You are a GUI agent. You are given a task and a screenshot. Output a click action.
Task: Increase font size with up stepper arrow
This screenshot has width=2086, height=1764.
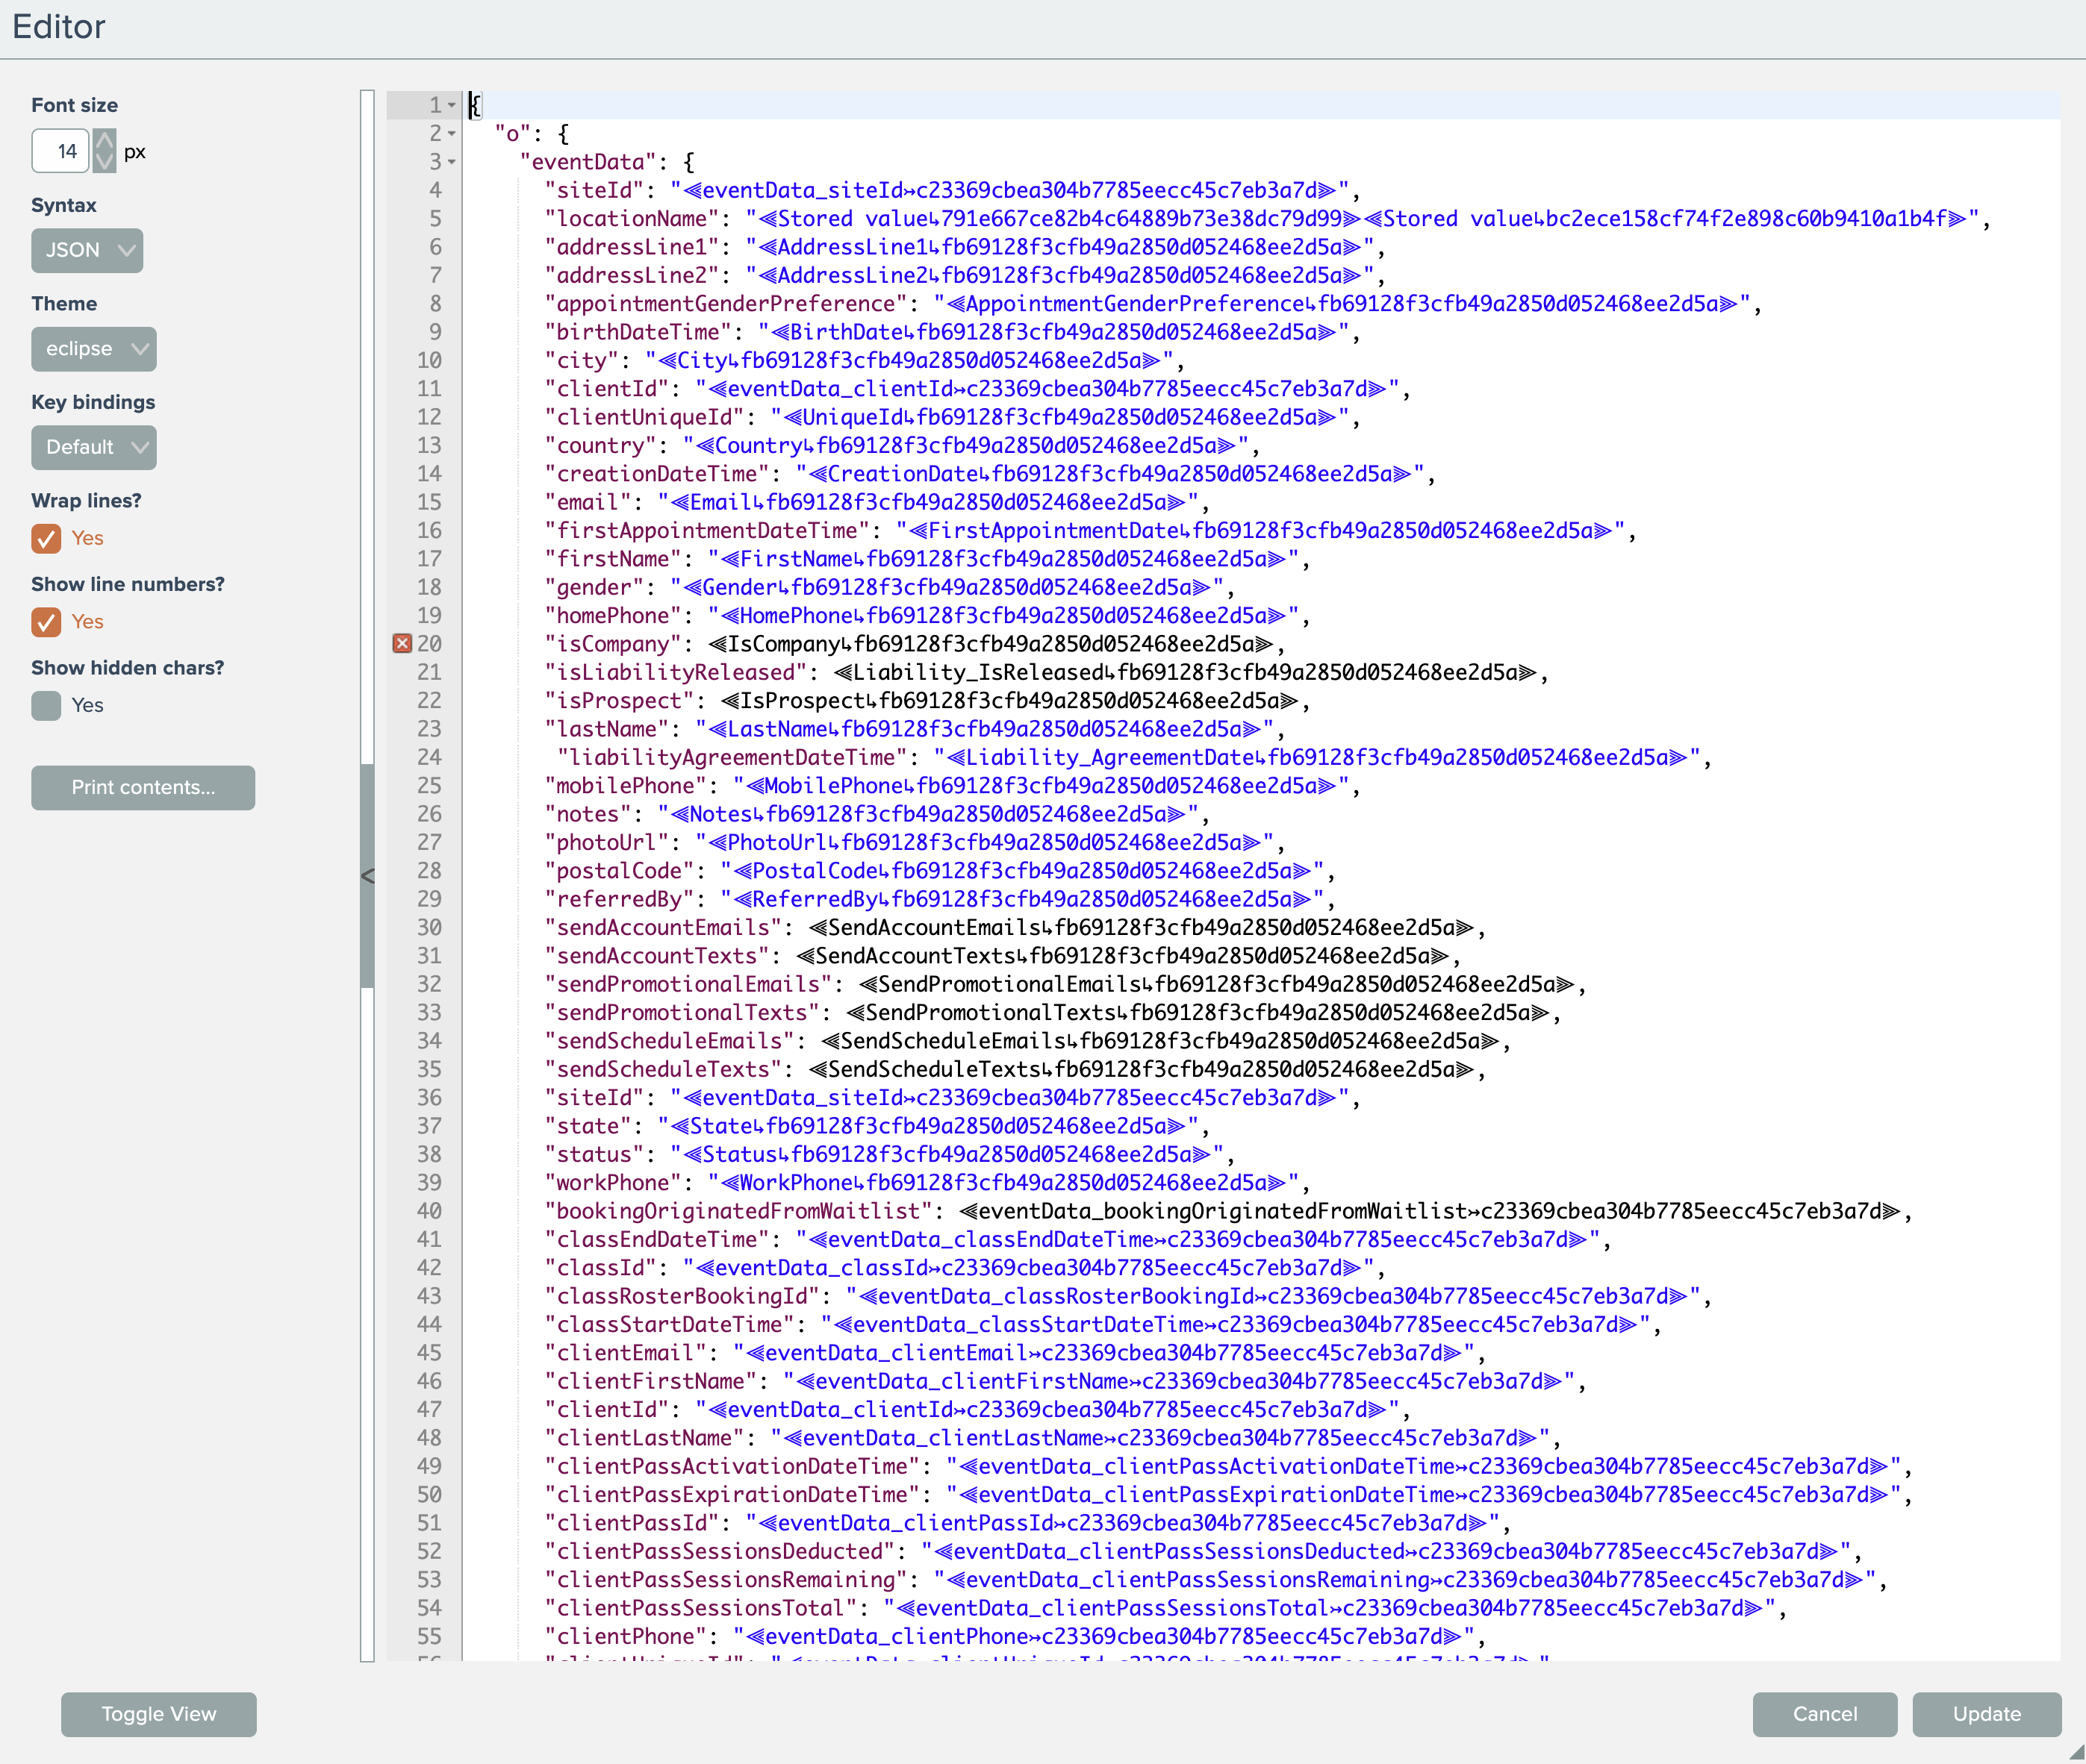105,141
